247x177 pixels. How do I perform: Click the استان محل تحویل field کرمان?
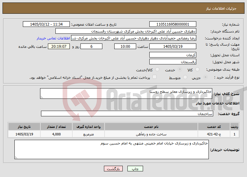coord(172,55)
